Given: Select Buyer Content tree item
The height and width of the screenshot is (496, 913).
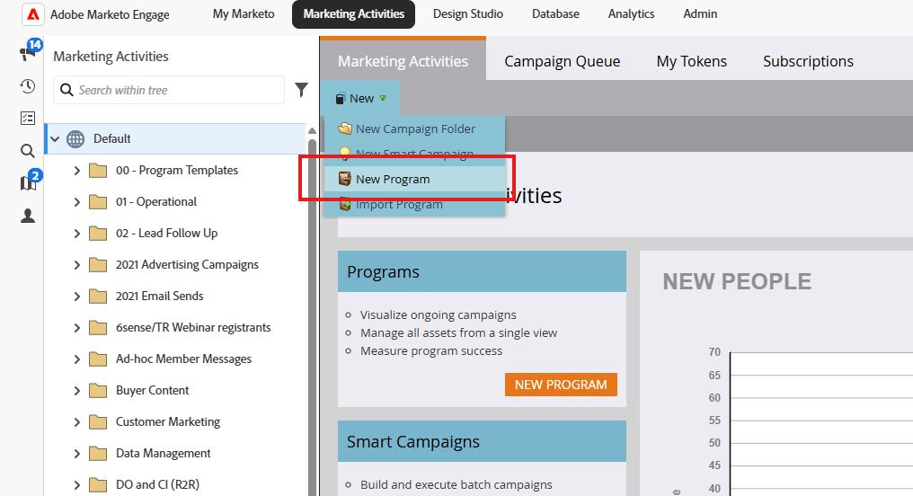Looking at the screenshot, I should click(152, 391).
